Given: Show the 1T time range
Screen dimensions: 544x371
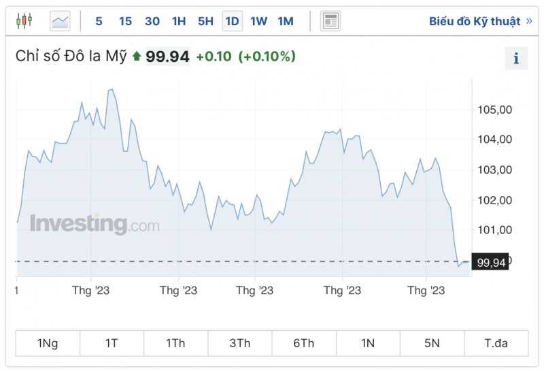Looking at the screenshot, I should tap(112, 343).
